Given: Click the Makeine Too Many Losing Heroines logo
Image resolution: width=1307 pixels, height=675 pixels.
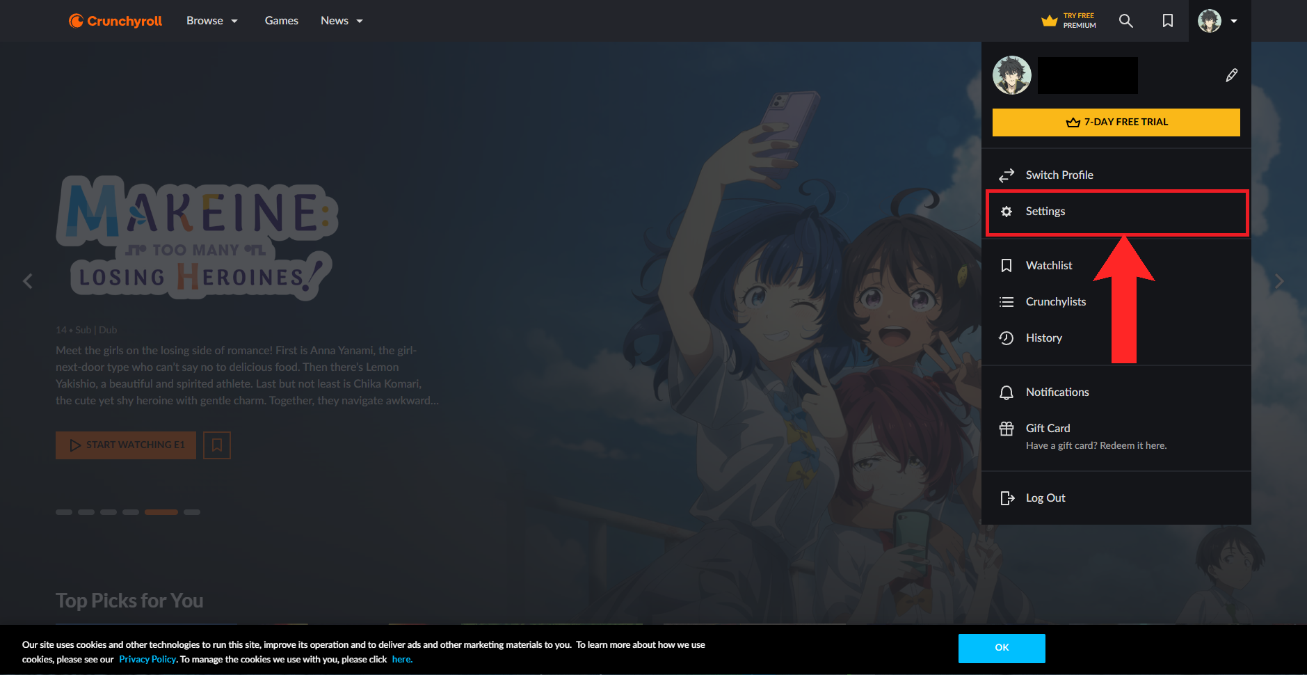Looking at the screenshot, I should pos(197,238).
